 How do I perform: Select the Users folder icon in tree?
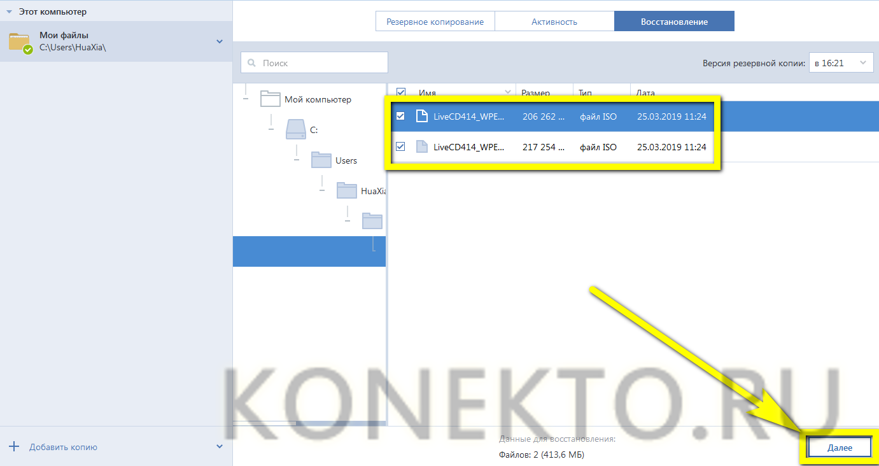(321, 160)
